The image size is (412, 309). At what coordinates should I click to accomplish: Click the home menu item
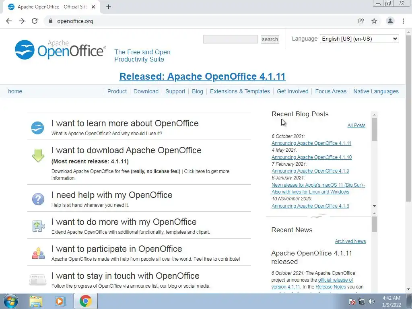[15, 91]
